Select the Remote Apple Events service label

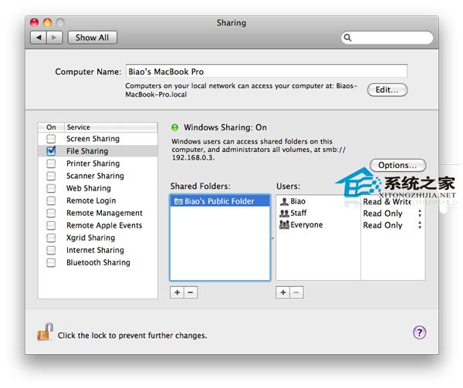(104, 225)
